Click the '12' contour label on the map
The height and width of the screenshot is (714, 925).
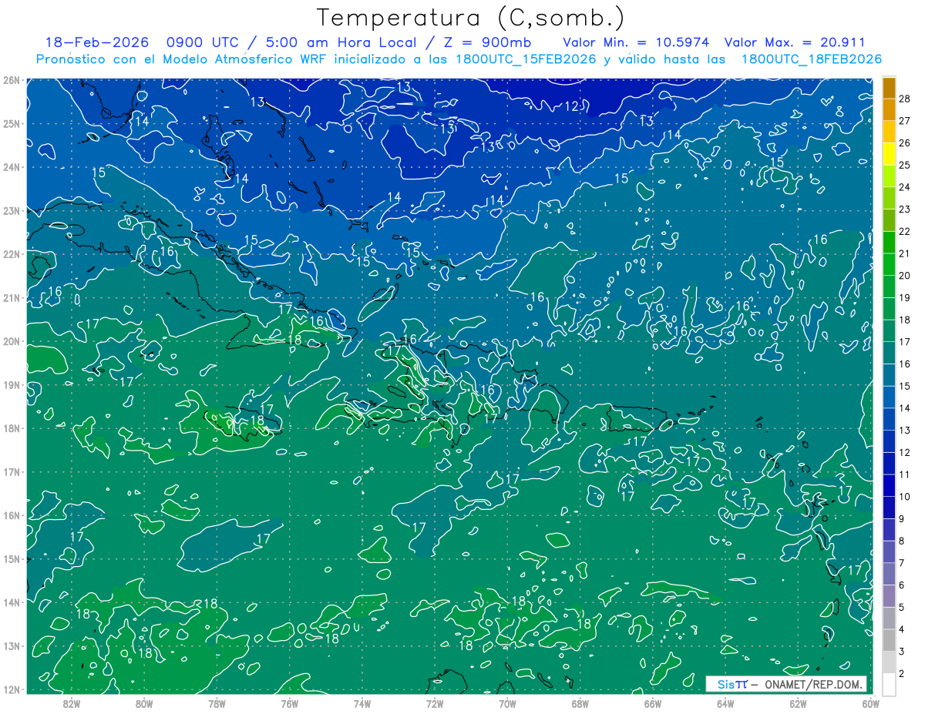point(572,106)
